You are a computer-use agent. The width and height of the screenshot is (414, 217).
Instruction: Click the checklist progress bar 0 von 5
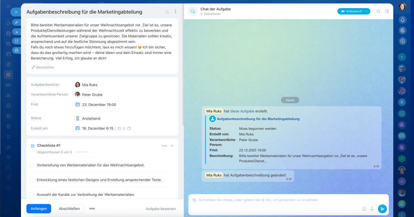pos(82,152)
